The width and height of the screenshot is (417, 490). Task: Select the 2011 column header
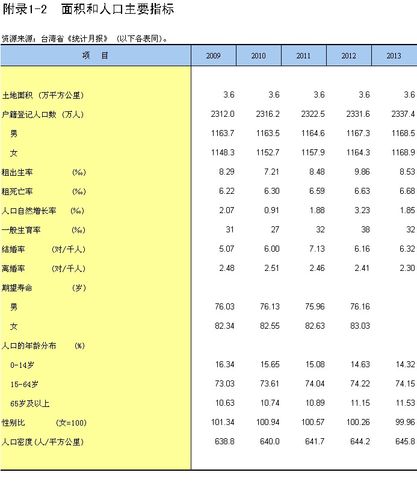coord(304,55)
